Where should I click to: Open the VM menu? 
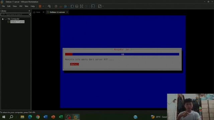point(21,6)
